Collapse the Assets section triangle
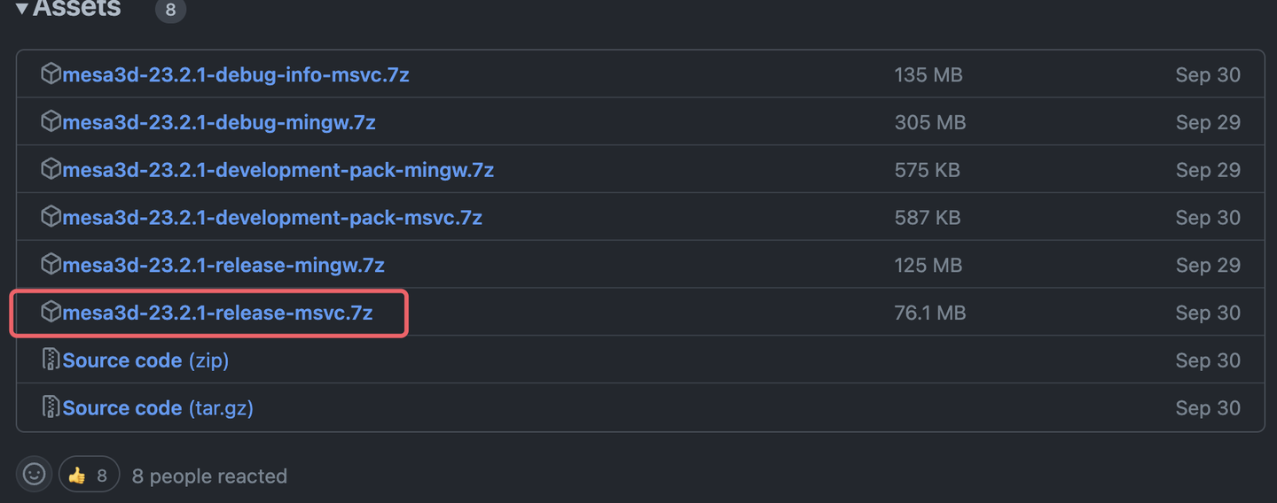Viewport: 1277px width, 503px height. (22, 10)
